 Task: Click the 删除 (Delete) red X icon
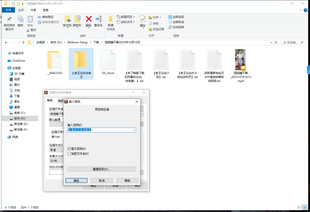(88, 19)
